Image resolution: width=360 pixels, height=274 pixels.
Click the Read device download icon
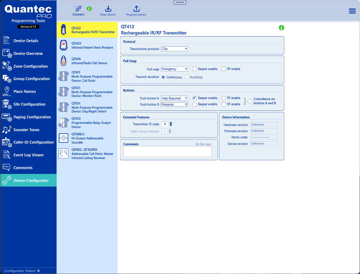tap(108, 9)
